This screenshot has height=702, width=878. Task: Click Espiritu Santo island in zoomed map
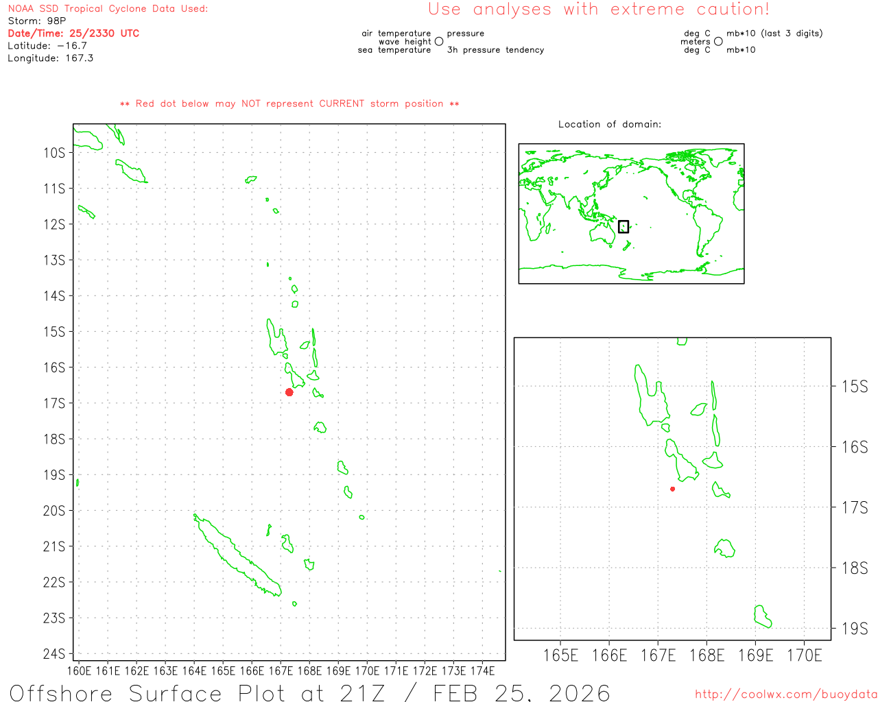point(649,398)
